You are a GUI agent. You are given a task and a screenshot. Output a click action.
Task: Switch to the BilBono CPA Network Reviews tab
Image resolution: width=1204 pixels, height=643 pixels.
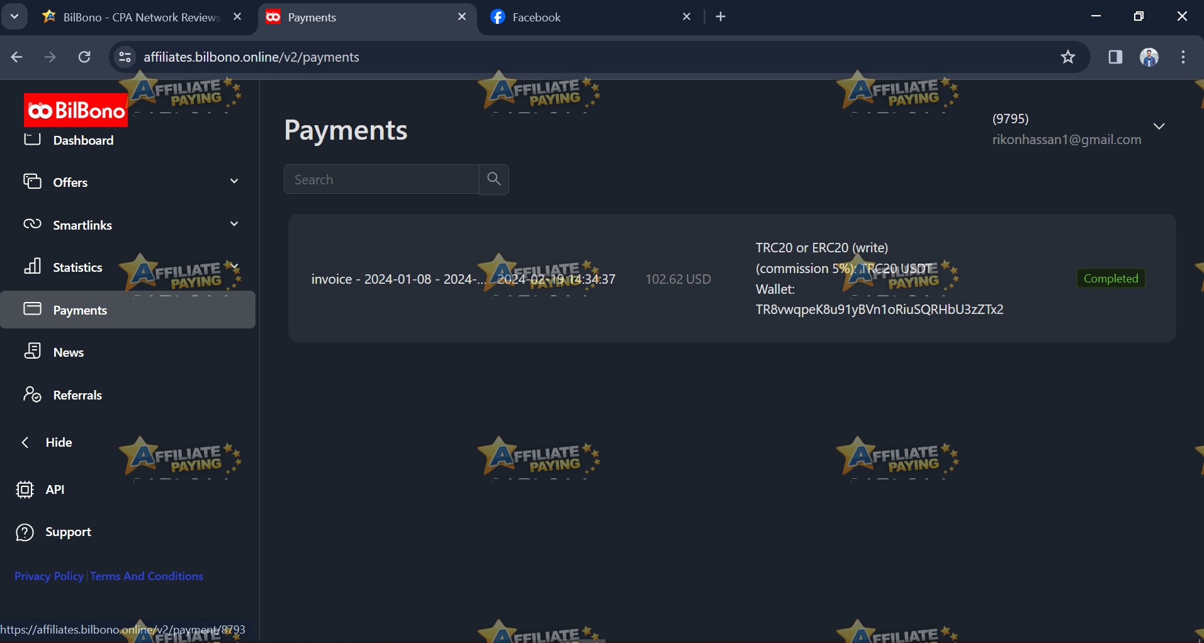pos(142,18)
